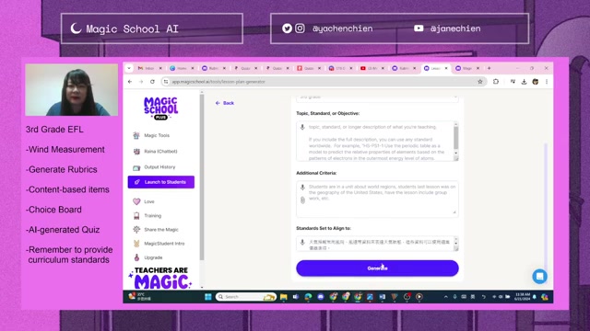Open the Training section
The height and width of the screenshot is (331, 590).
pos(152,216)
